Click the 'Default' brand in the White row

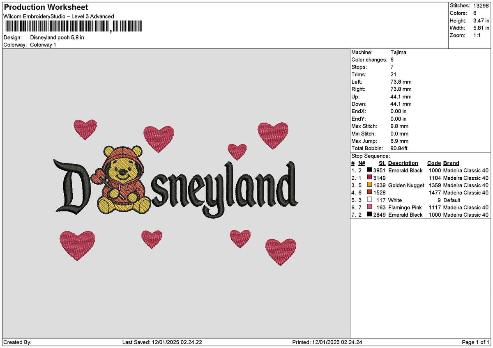tap(452, 200)
